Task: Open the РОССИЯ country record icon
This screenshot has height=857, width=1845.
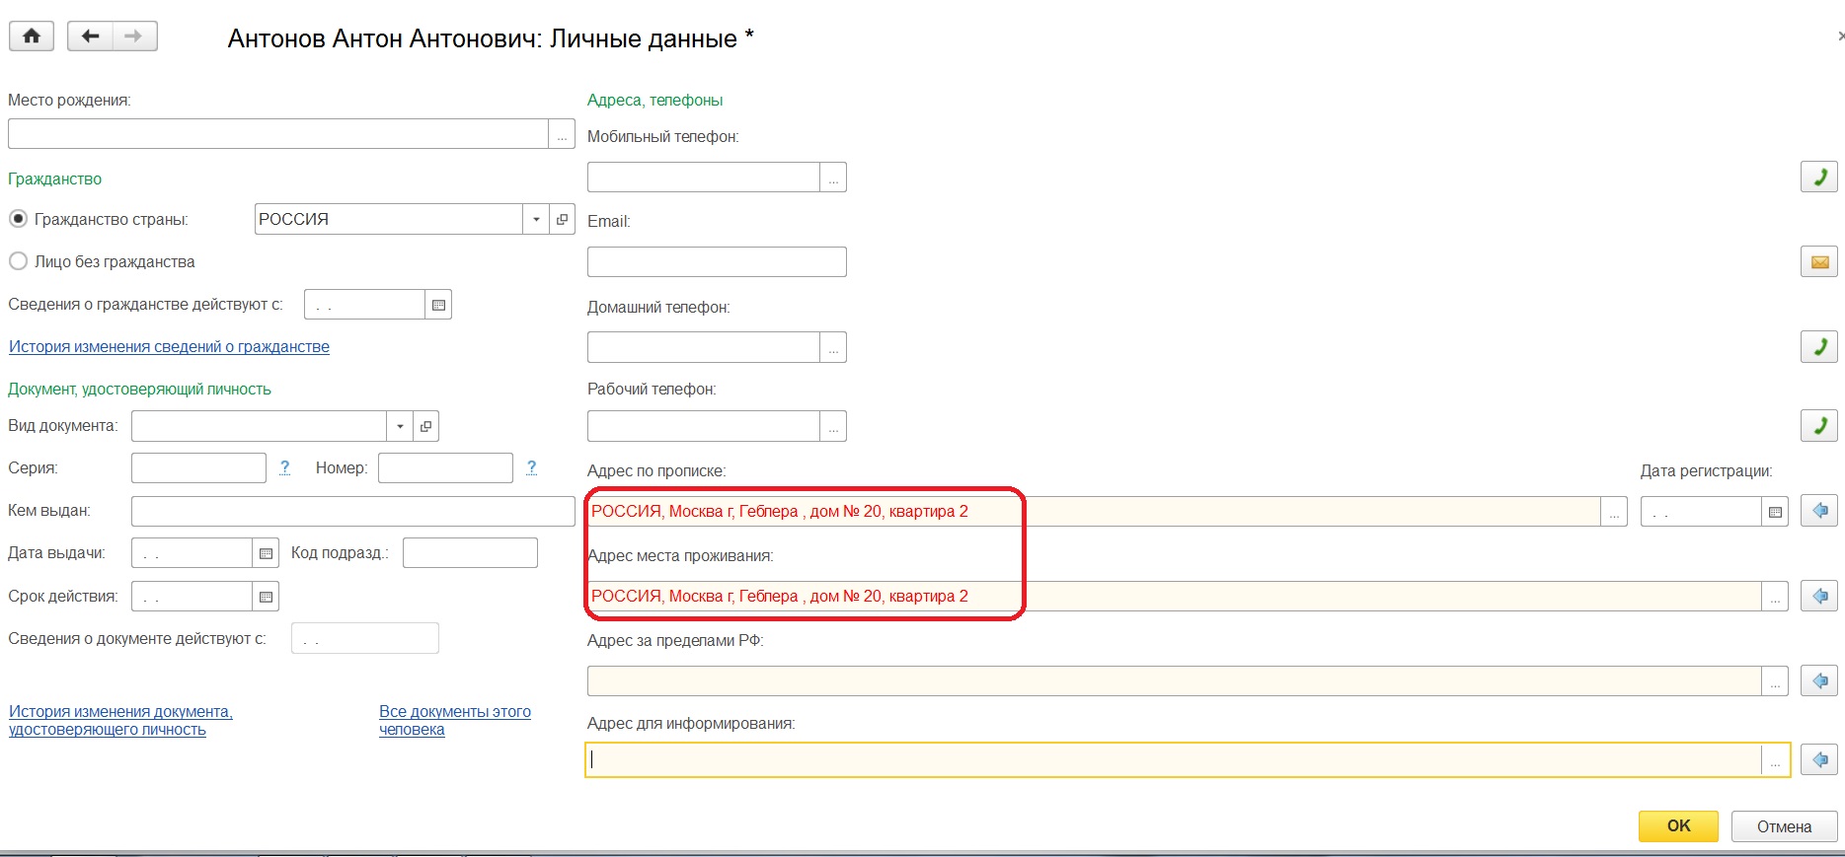Action: point(562,219)
